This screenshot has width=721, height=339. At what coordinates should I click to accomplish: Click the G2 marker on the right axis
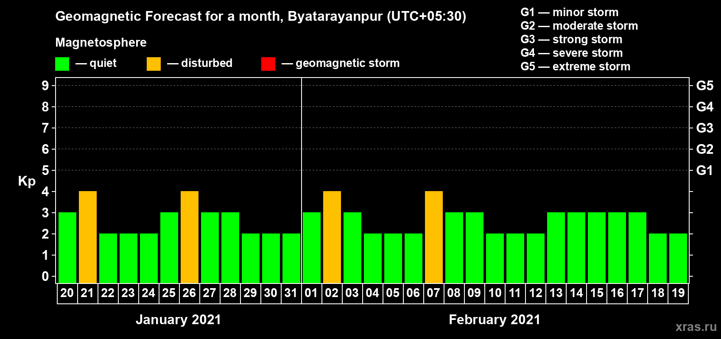click(x=704, y=149)
